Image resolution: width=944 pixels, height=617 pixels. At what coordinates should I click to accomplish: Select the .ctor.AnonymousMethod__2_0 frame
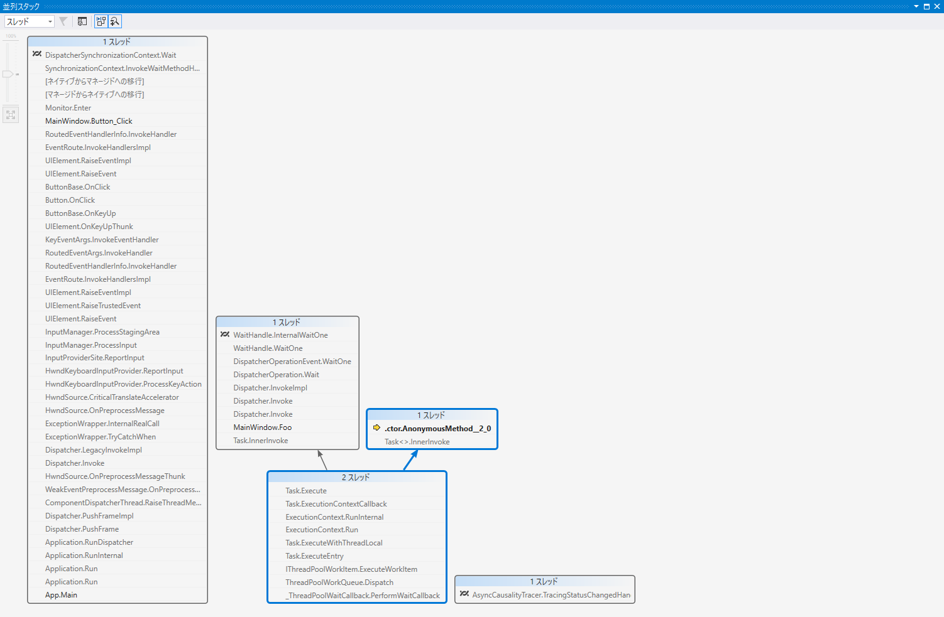coord(437,429)
